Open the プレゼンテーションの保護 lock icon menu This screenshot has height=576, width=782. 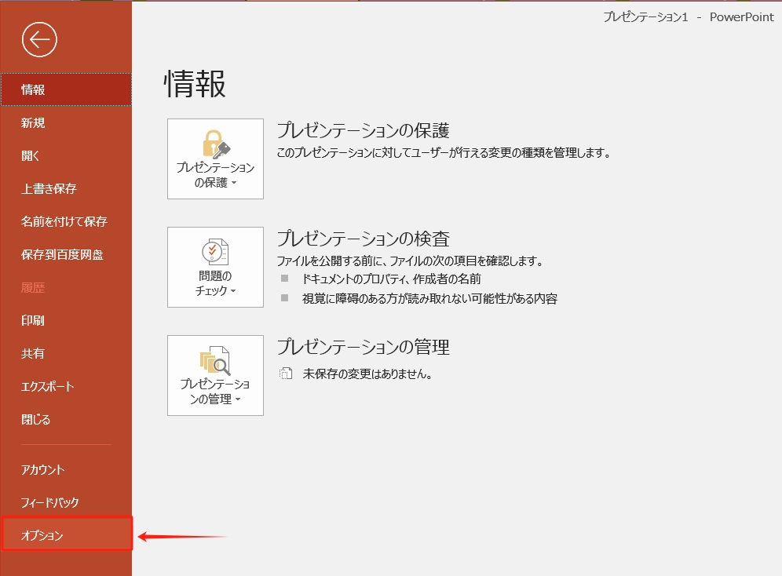(215, 149)
